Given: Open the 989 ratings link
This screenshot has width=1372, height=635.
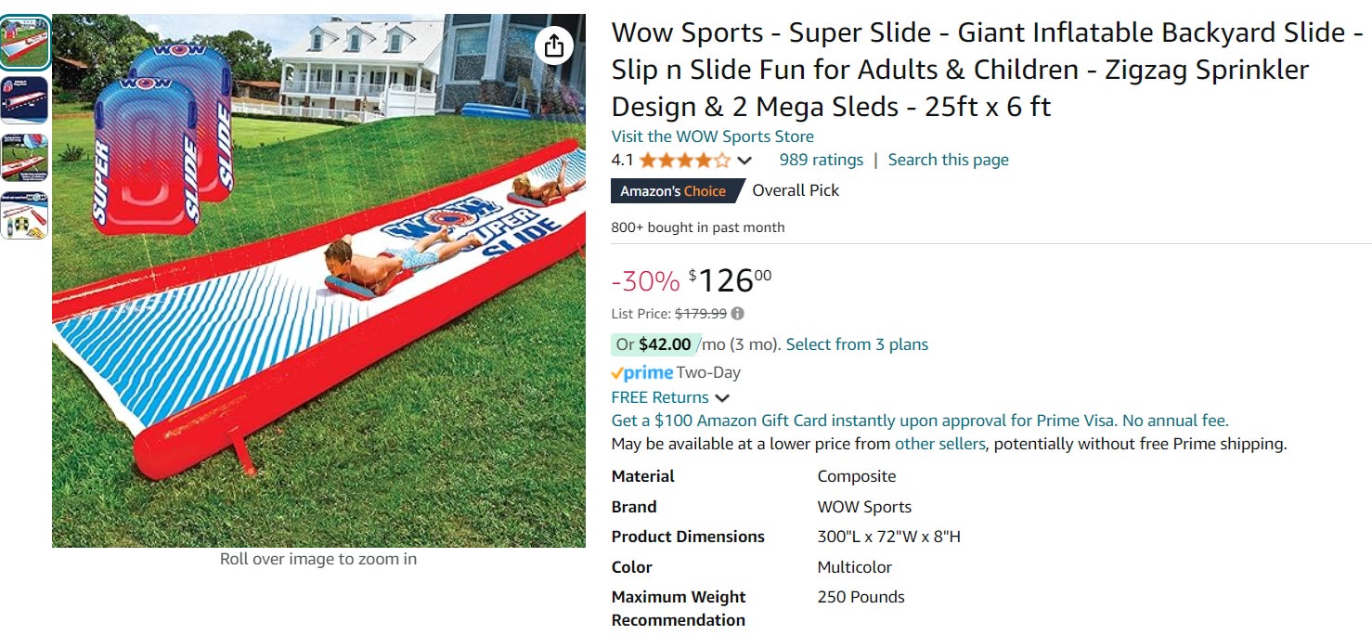Looking at the screenshot, I should (x=821, y=160).
